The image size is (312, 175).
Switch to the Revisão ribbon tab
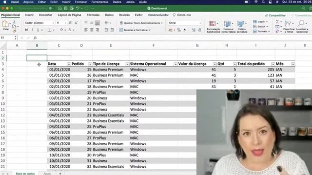[124, 15]
